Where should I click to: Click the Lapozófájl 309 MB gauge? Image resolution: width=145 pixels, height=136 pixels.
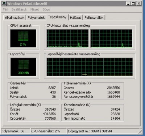coord(23,67)
